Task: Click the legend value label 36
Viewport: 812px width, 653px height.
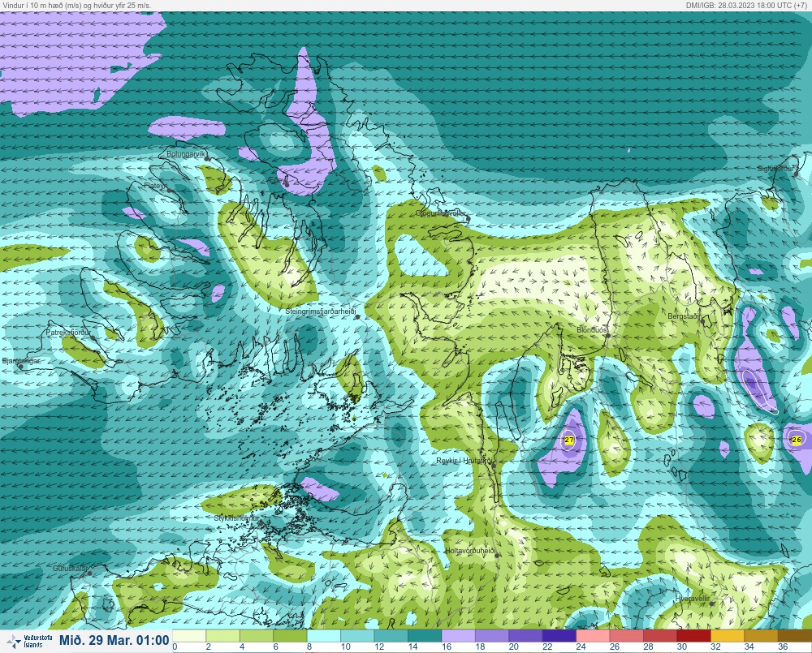Action: tap(783, 647)
